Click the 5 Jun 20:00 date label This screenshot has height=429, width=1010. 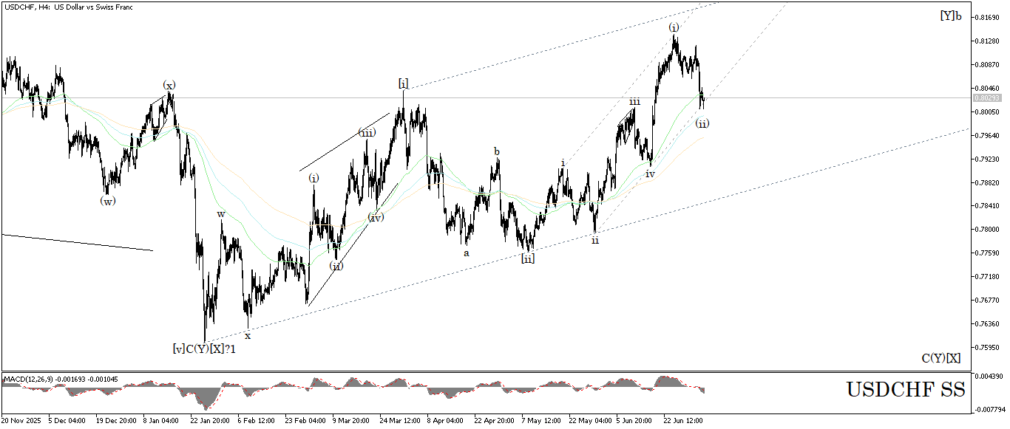(634, 420)
